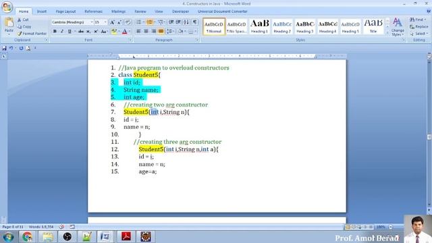
Task: Open the Office Button menu
Action: pyautogui.click(x=7, y=7)
